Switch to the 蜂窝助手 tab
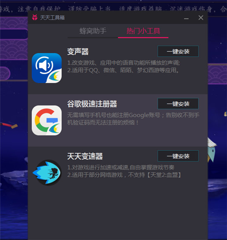227x240 pixels. tap(93, 31)
